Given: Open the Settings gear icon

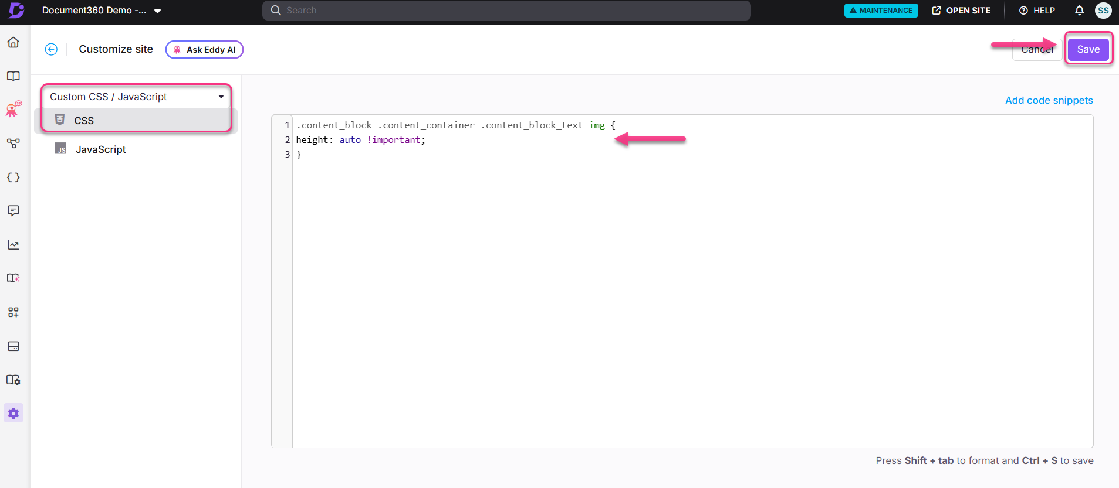Looking at the screenshot, I should click(x=13, y=414).
